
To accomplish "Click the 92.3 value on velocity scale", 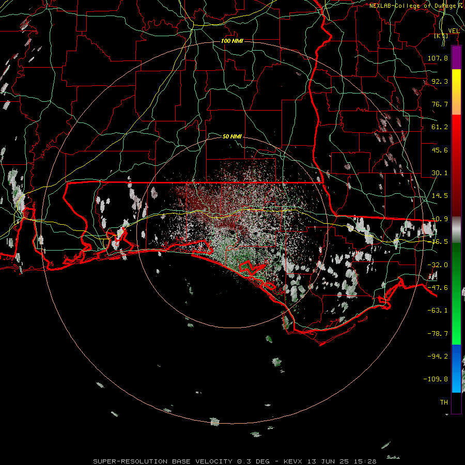I will pos(440,81).
